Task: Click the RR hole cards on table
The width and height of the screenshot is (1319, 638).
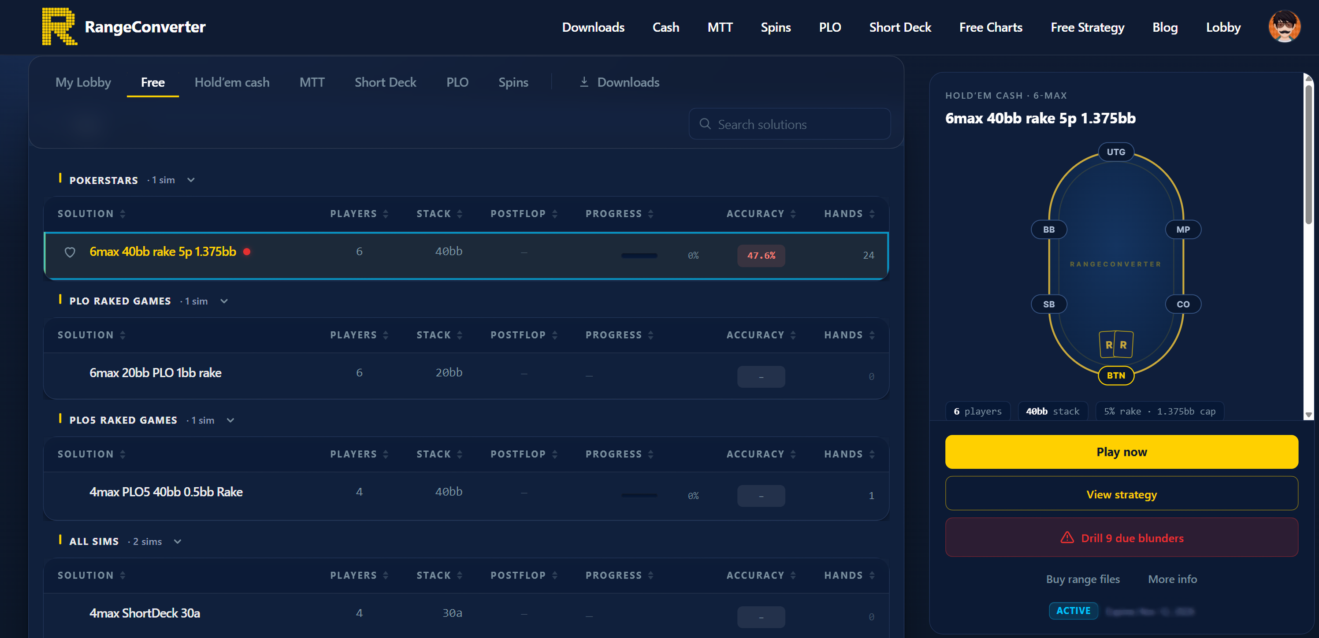Action: pyautogui.click(x=1116, y=345)
